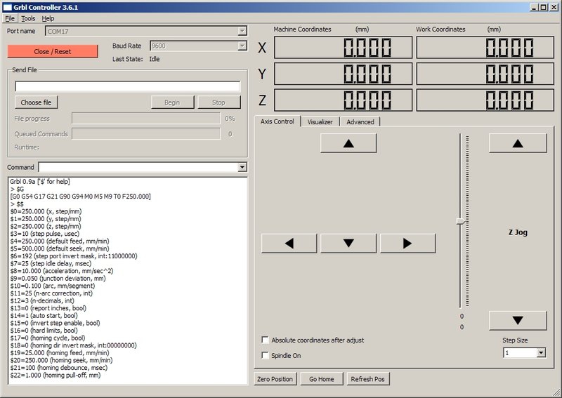Image resolution: width=562 pixels, height=398 pixels.
Task: Jog X axis left with the arrow button
Action: point(289,244)
